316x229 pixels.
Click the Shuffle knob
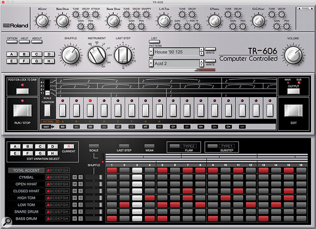(70, 55)
